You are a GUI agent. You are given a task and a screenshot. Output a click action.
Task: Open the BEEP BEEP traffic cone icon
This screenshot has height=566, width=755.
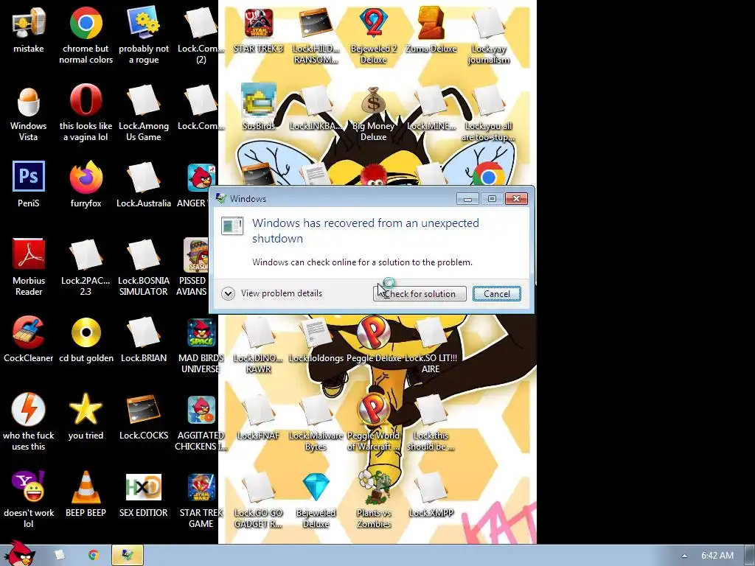(86, 487)
